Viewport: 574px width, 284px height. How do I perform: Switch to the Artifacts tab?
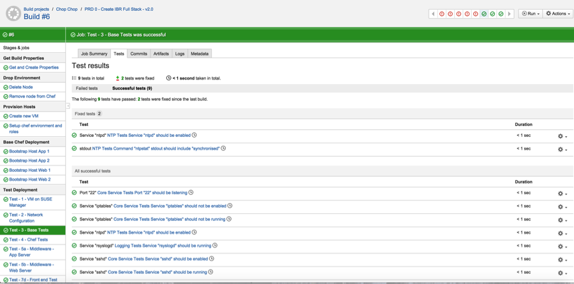point(161,53)
